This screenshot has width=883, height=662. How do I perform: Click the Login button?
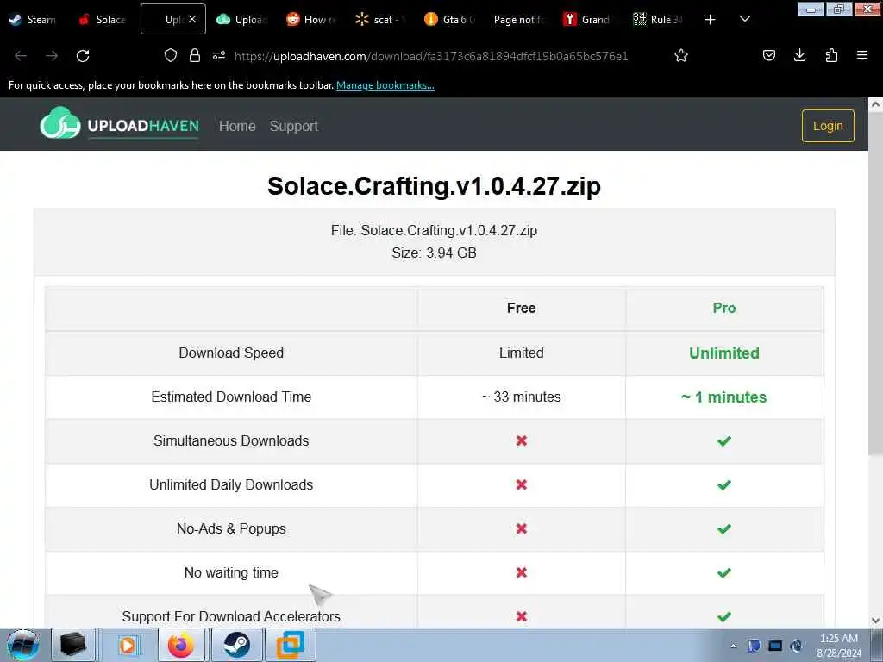click(828, 126)
